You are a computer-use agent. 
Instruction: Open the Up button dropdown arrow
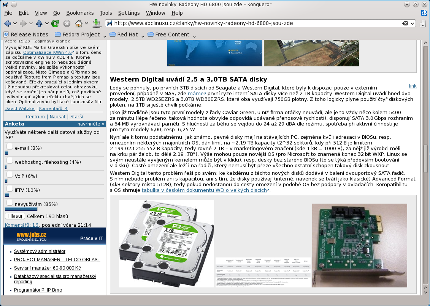[x=47, y=24]
